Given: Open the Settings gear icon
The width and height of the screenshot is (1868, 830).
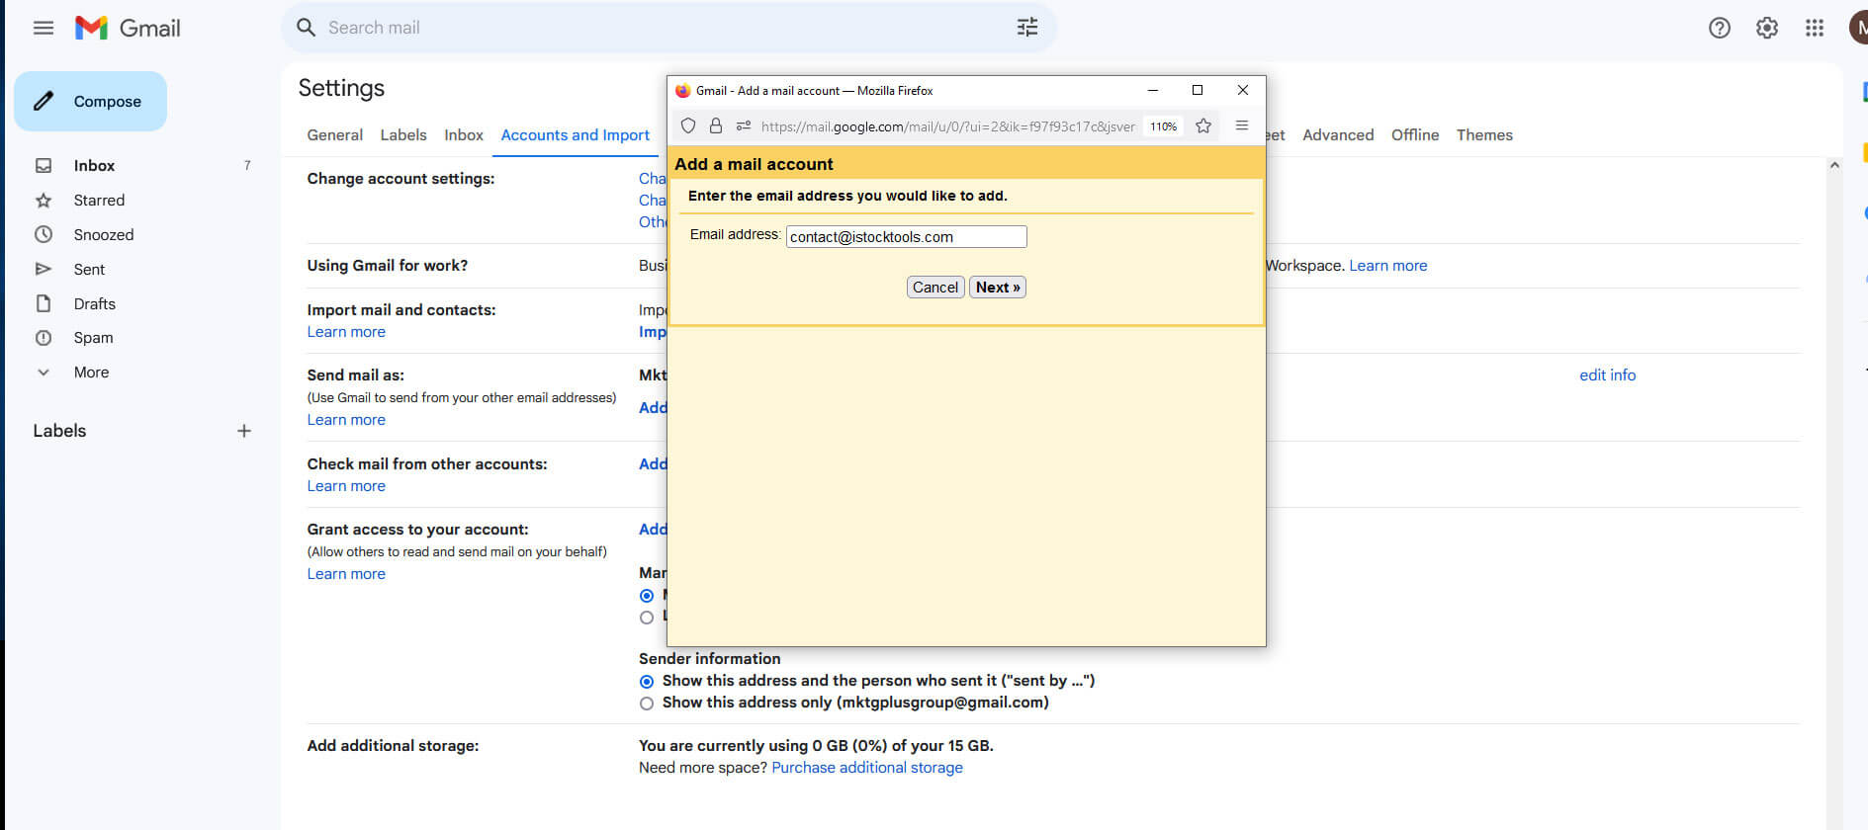Looking at the screenshot, I should coord(1767,28).
